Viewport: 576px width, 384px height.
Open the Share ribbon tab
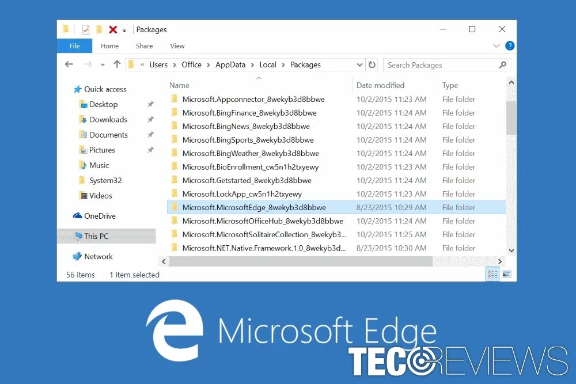tap(145, 46)
